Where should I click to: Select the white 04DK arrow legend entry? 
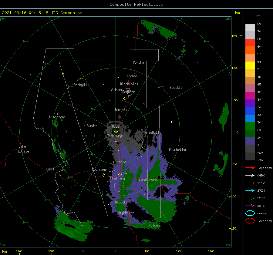coord(250,176)
